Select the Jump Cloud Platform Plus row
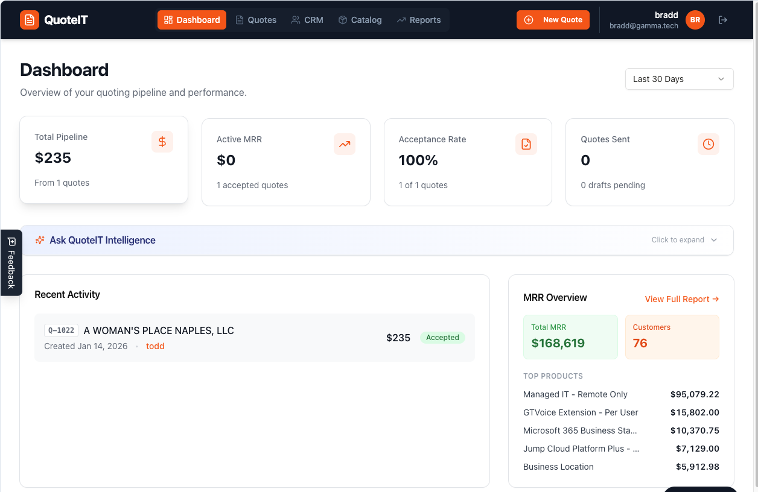Viewport: 758px width, 492px height. (x=621, y=449)
